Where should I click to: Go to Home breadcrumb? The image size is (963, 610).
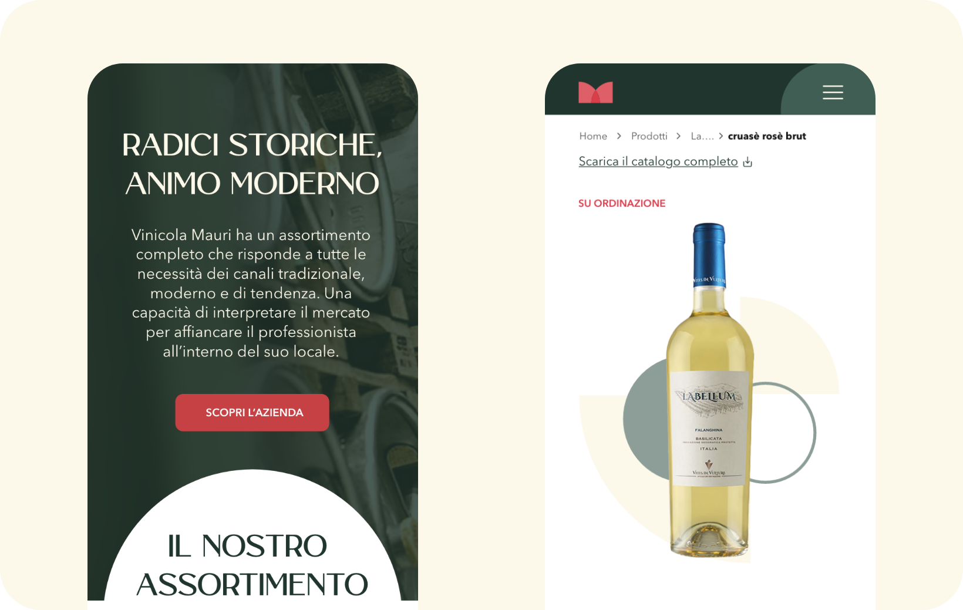pos(593,136)
